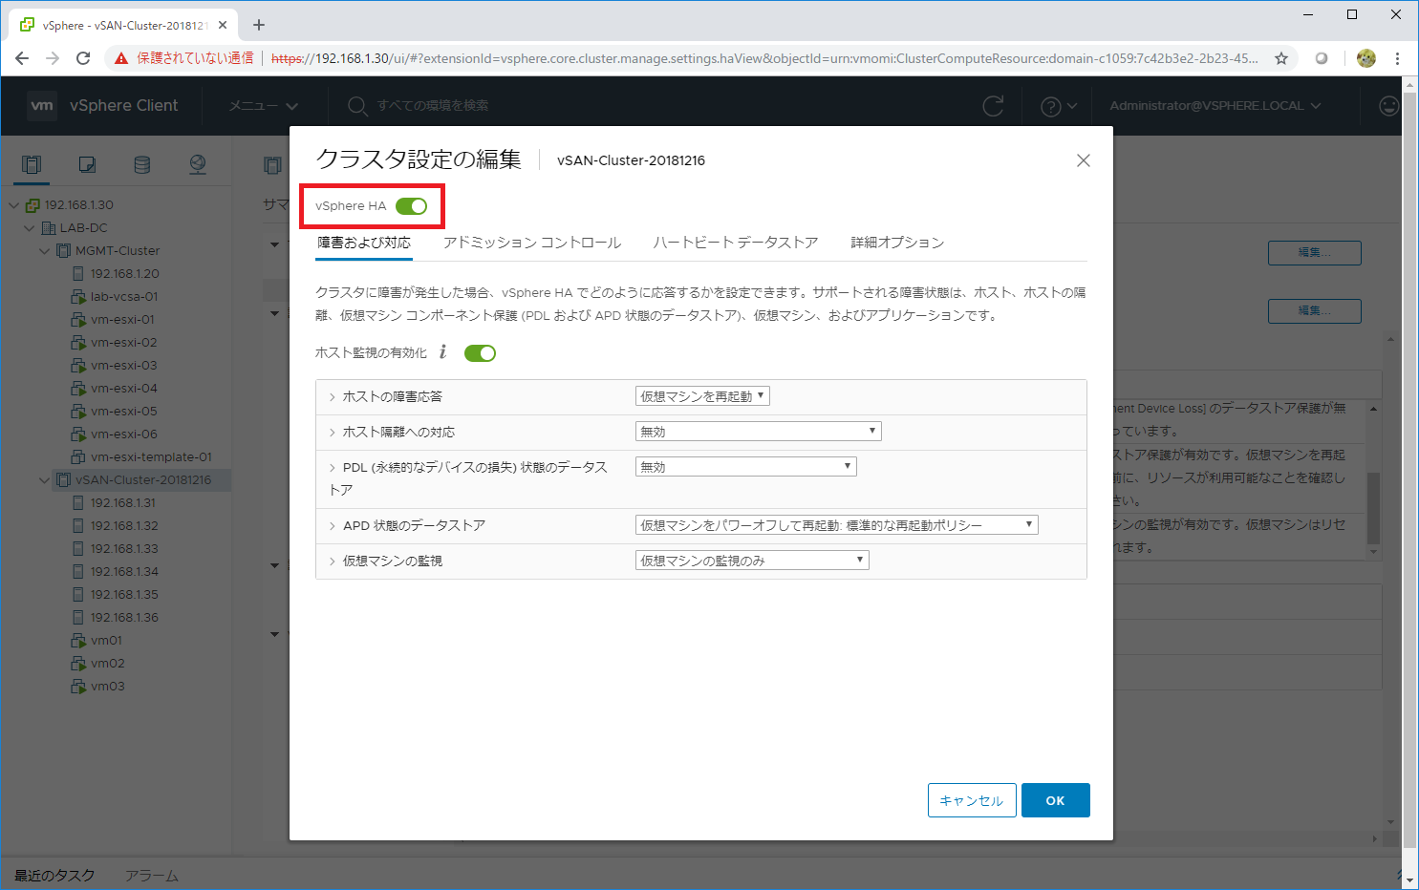Click the OK button
Image resolution: width=1419 pixels, height=890 pixels.
[1055, 800]
